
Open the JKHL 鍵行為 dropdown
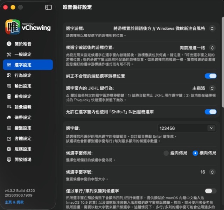212,88
